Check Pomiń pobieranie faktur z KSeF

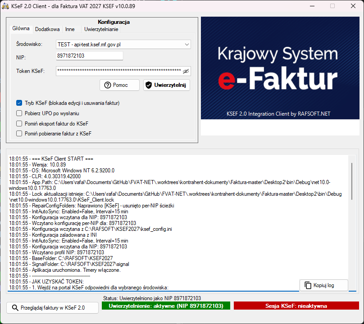pyautogui.click(x=19, y=133)
